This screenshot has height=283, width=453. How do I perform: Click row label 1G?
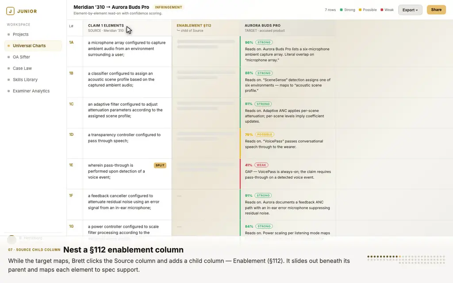click(71, 226)
